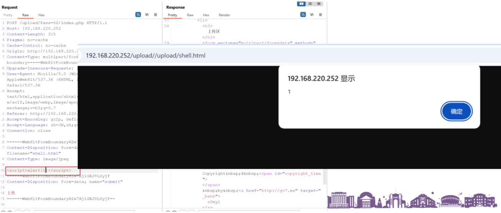
Task: Click the Content-Length: 315 header line
Action: [x=31, y=34]
